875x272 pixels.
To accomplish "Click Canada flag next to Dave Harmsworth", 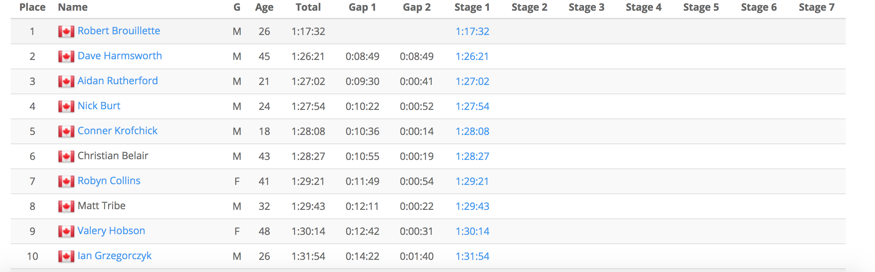I will point(66,57).
